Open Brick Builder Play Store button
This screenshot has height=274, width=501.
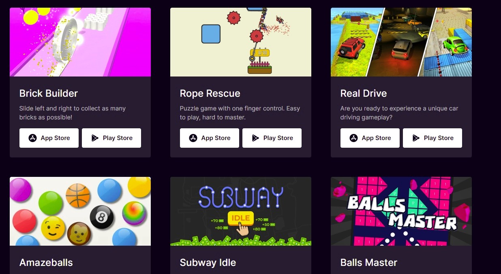[111, 138]
